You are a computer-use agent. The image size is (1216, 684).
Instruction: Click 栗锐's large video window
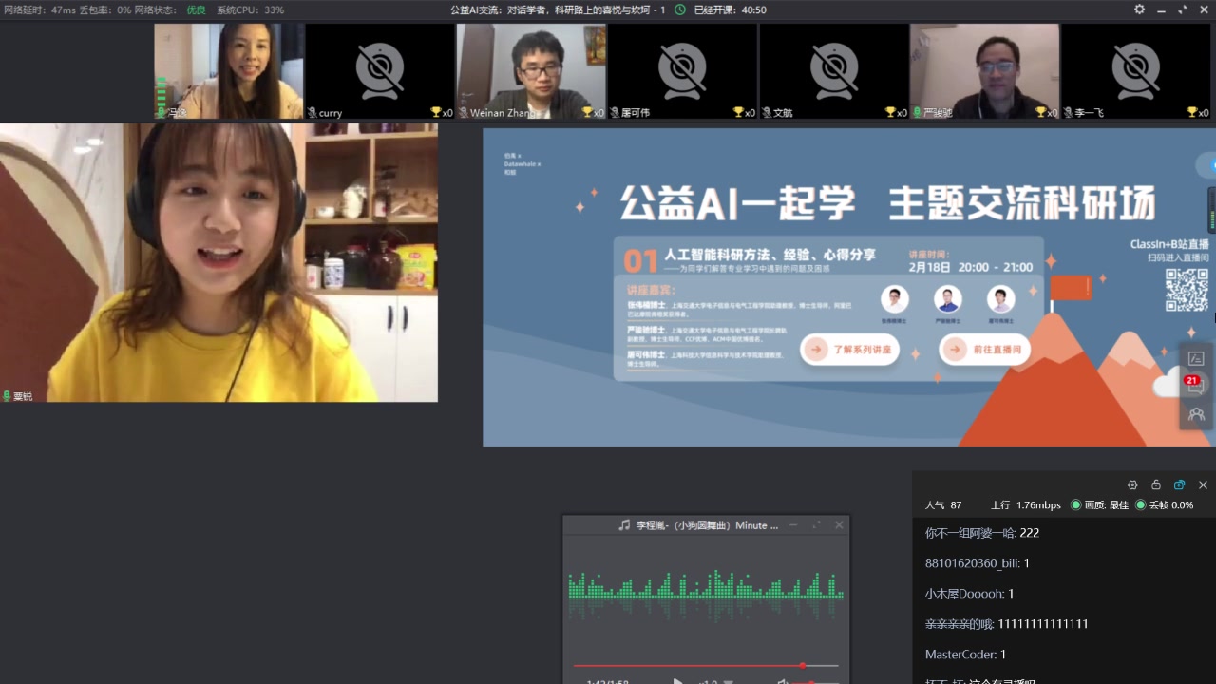tap(218, 262)
